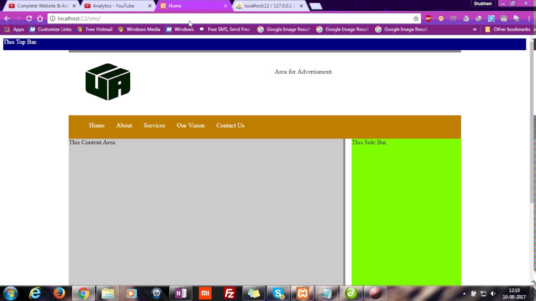Click the volume icon in system tray
The height and width of the screenshot is (301, 536).
(x=493, y=293)
